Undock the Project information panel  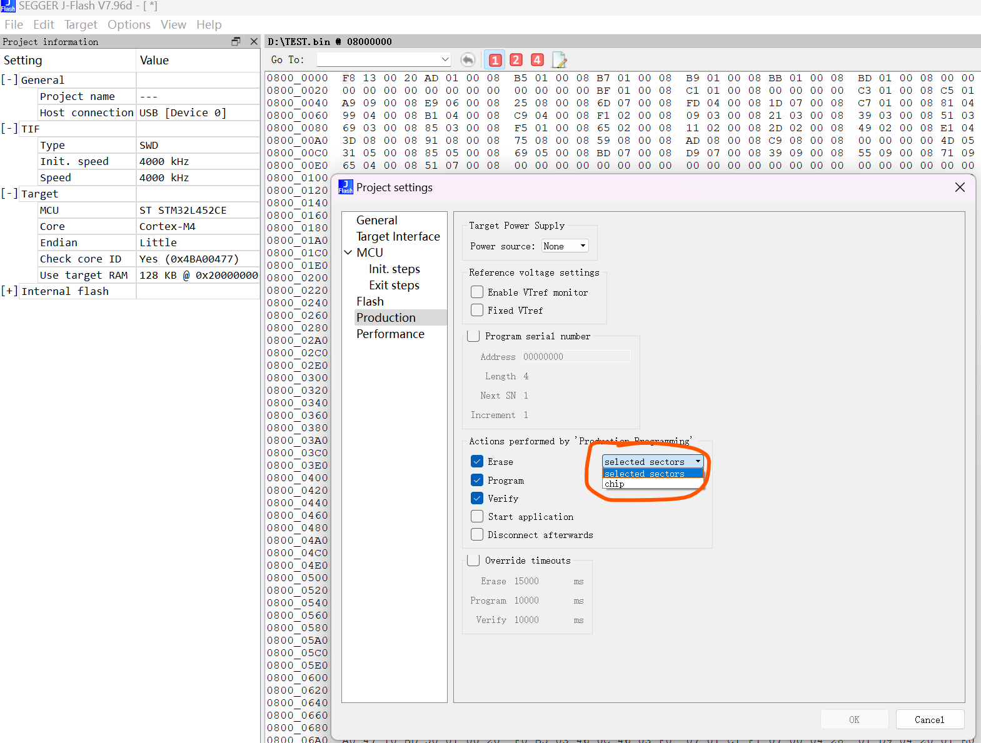tap(236, 41)
